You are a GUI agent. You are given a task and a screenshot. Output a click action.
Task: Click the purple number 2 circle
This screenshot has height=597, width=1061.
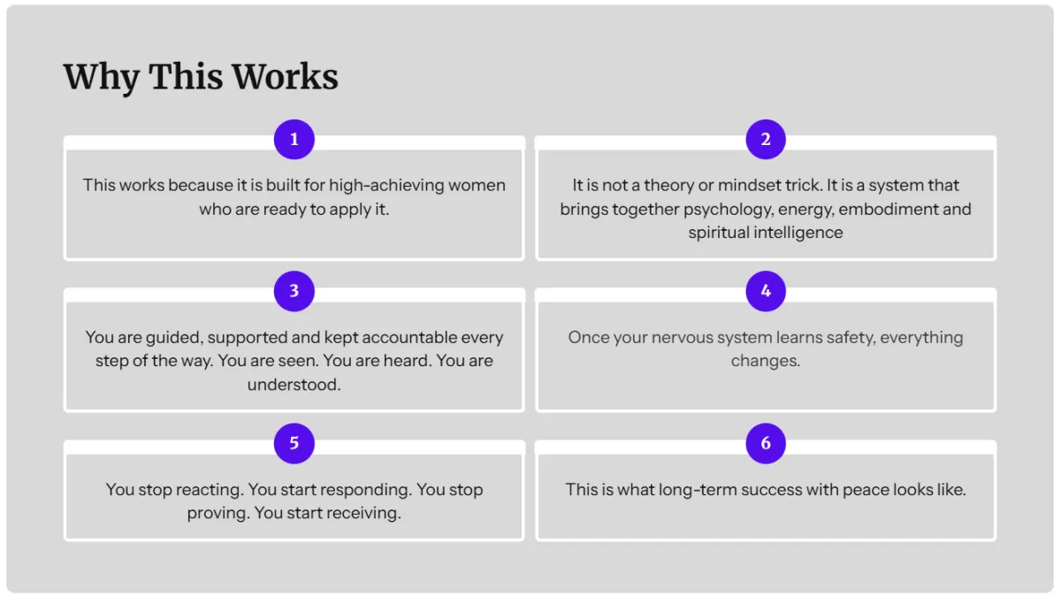(x=766, y=139)
